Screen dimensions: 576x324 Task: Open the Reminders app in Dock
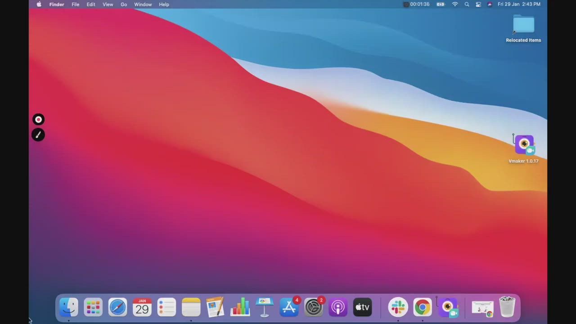coord(166,307)
